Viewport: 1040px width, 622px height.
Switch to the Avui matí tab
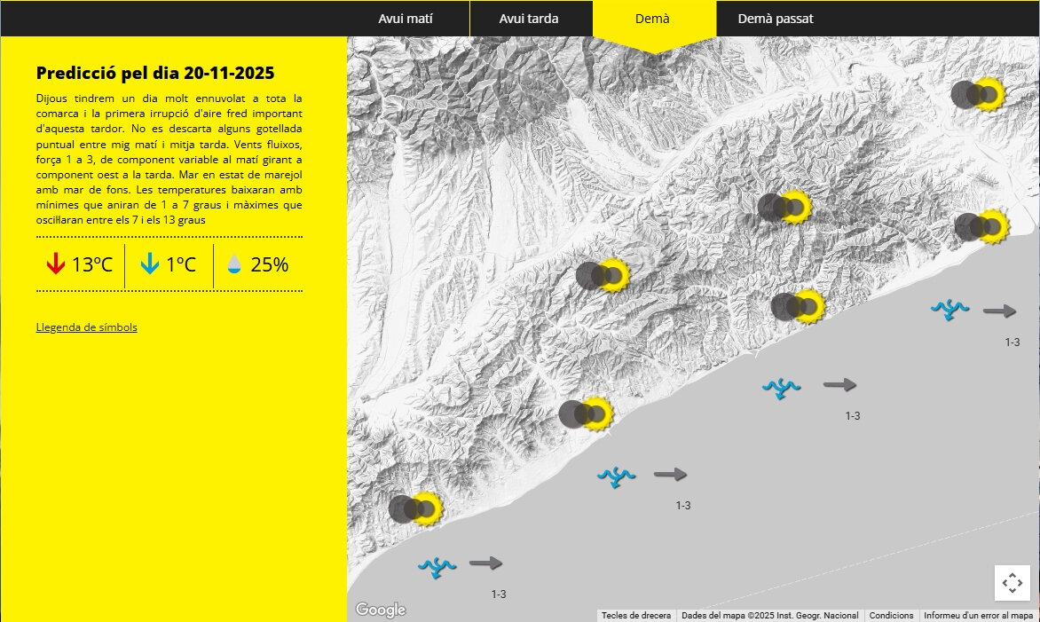(406, 19)
